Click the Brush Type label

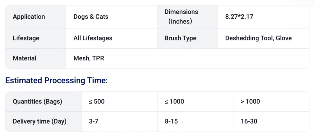click(x=180, y=38)
